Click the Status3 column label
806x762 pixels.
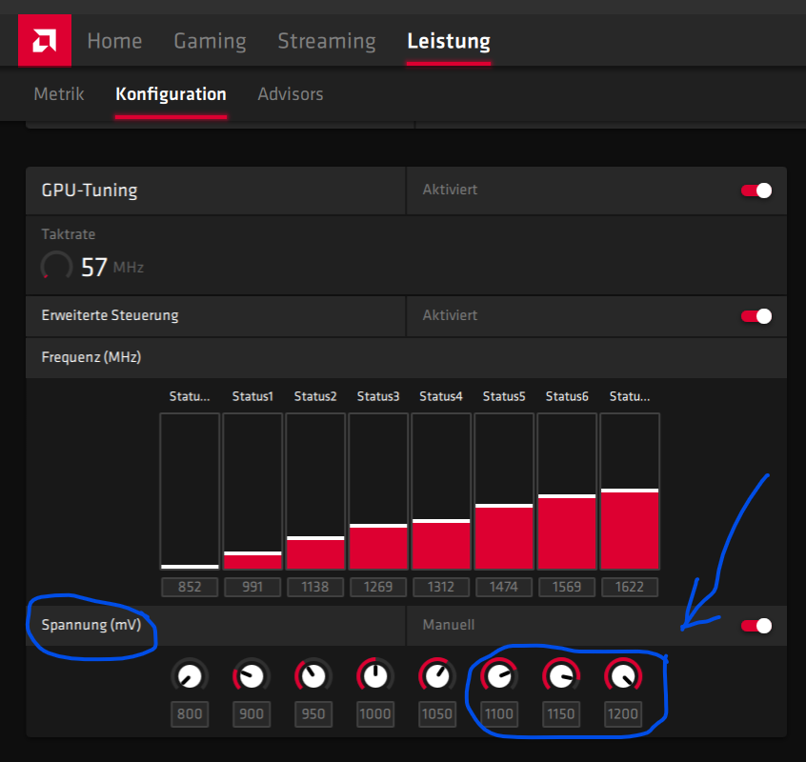(x=378, y=396)
